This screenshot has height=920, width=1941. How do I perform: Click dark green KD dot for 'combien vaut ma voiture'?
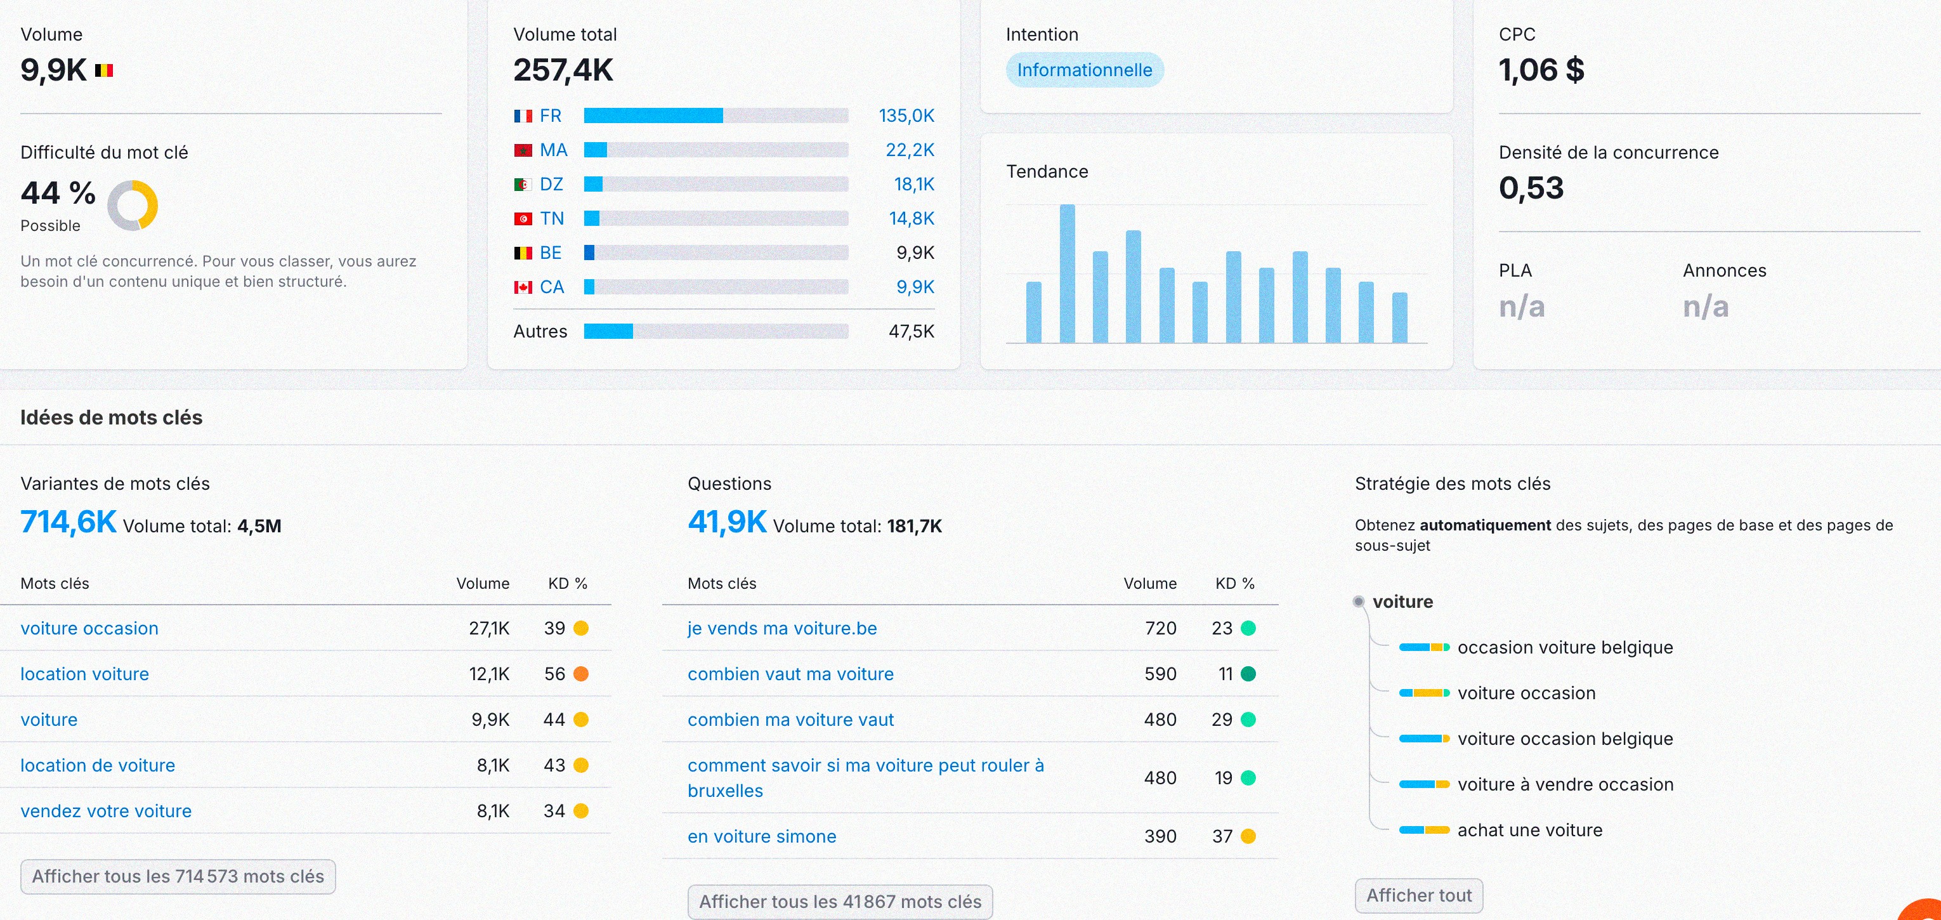pos(1248,674)
